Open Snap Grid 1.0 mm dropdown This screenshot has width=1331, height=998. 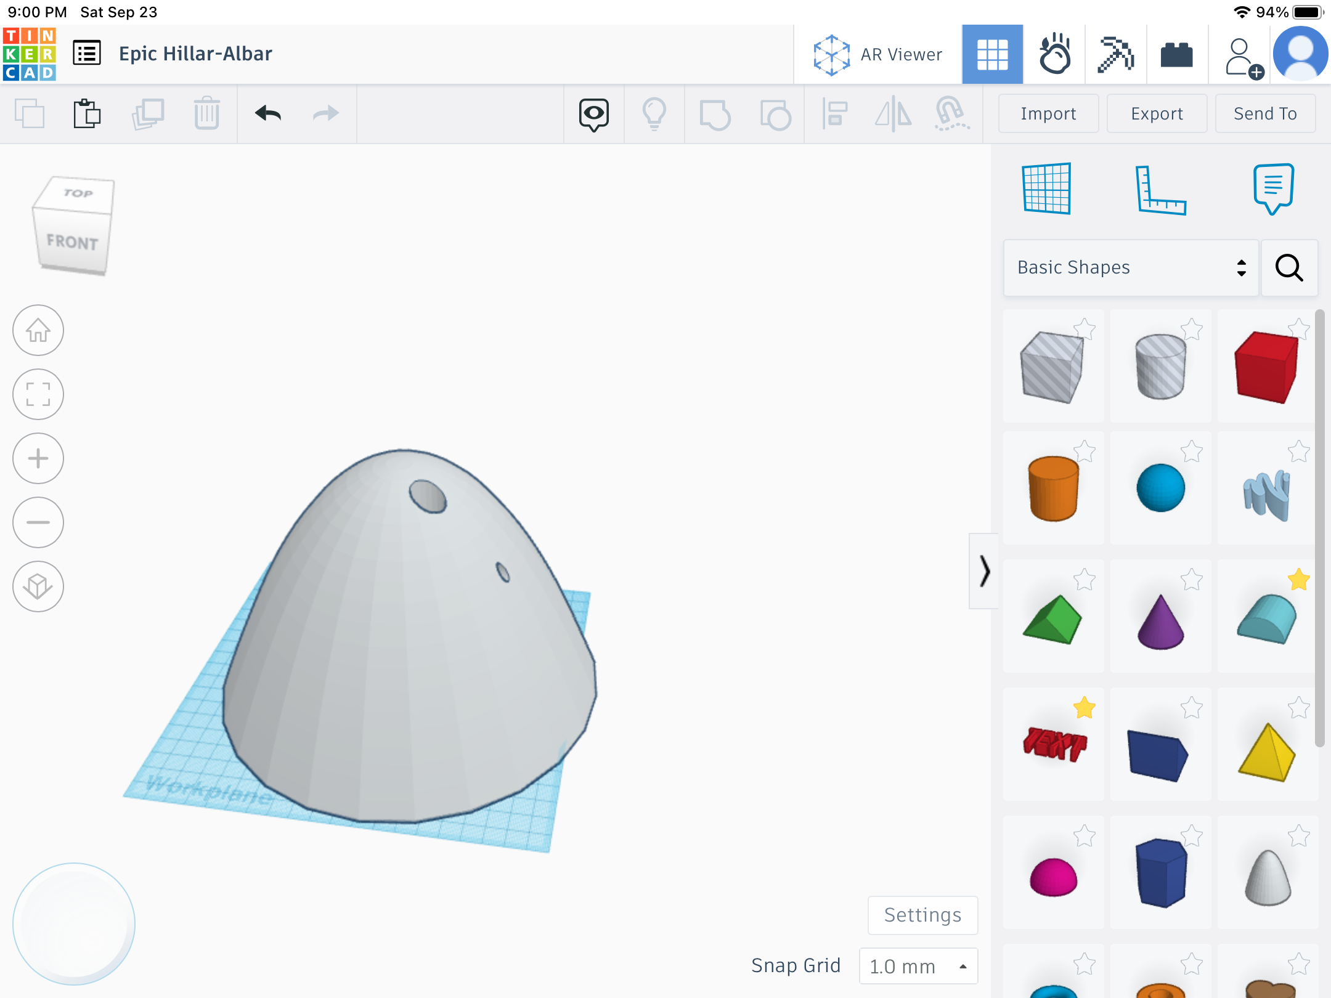[918, 966]
